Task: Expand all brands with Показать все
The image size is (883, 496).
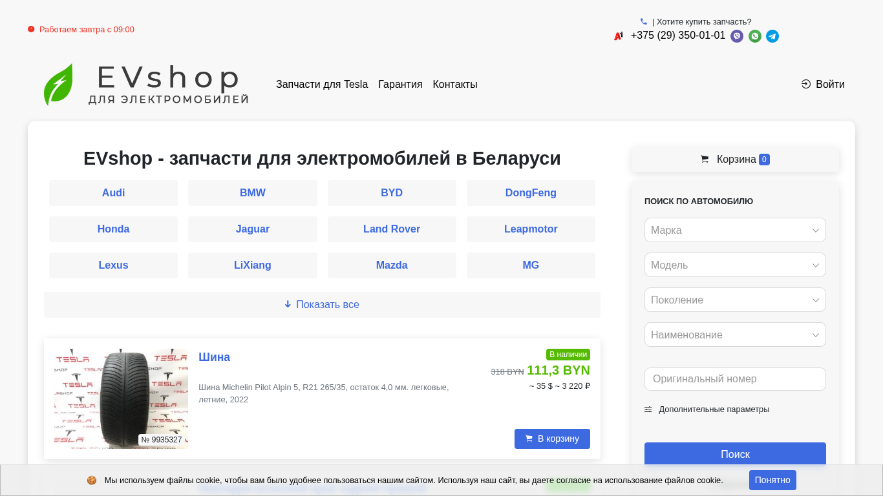Action: 322,305
